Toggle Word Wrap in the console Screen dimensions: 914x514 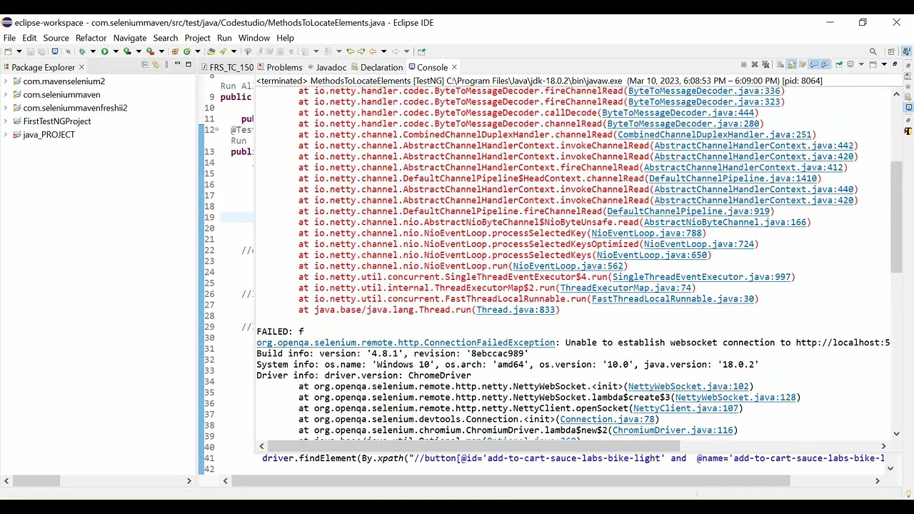pos(803,64)
